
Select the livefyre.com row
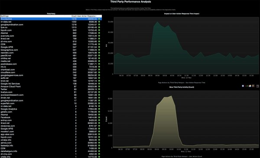(51, 92)
